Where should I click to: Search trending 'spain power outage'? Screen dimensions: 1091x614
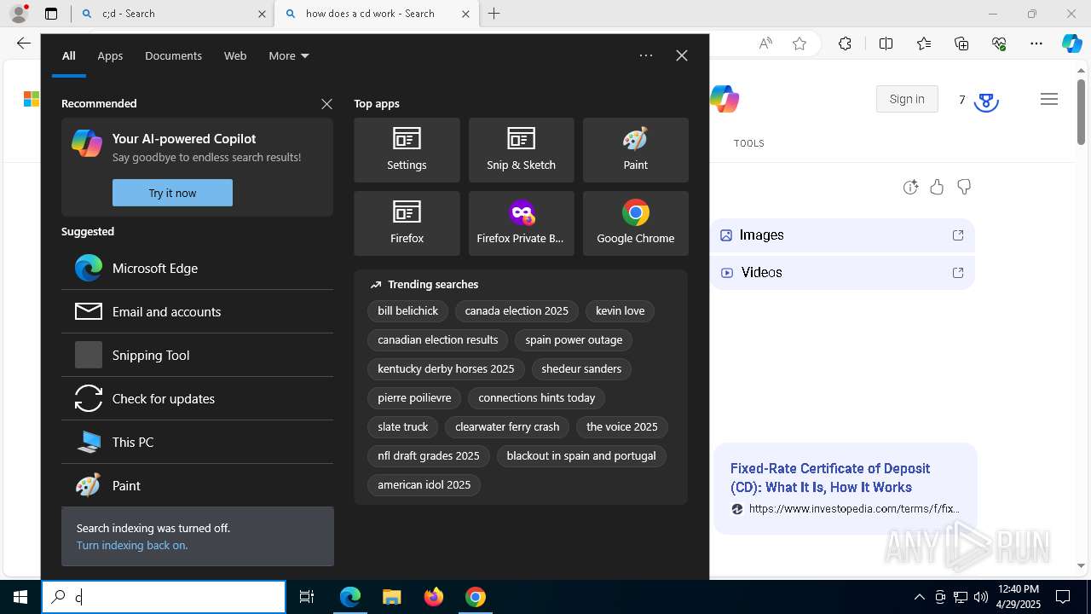[x=574, y=340]
